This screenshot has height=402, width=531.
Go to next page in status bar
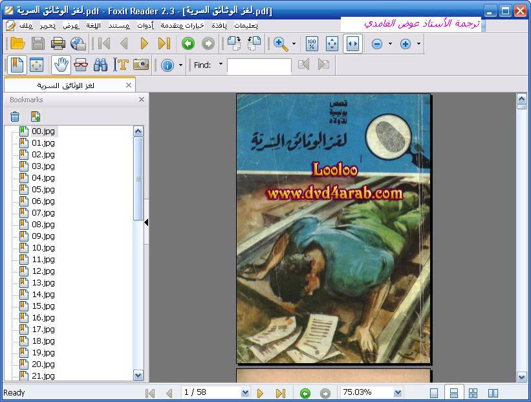coord(260,394)
